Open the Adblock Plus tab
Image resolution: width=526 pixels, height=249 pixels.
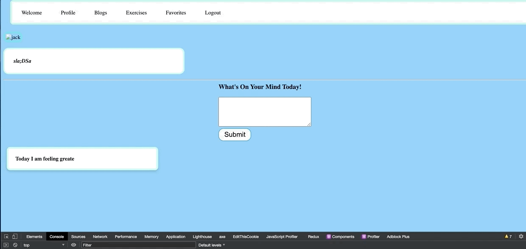coord(398,237)
